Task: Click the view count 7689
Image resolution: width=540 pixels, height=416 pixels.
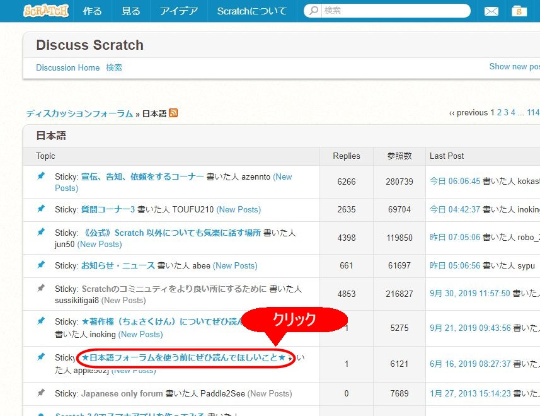Action: (x=399, y=393)
